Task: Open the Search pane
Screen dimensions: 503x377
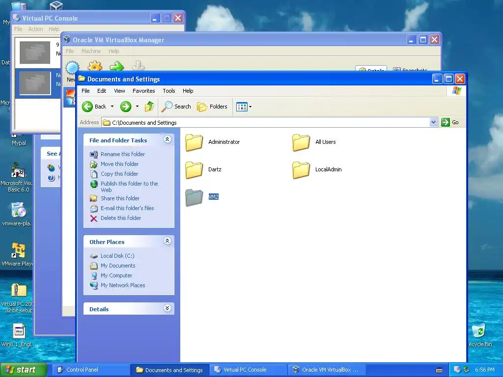Action: click(176, 107)
